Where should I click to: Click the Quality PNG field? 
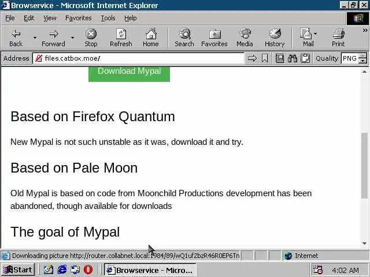(350, 58)
